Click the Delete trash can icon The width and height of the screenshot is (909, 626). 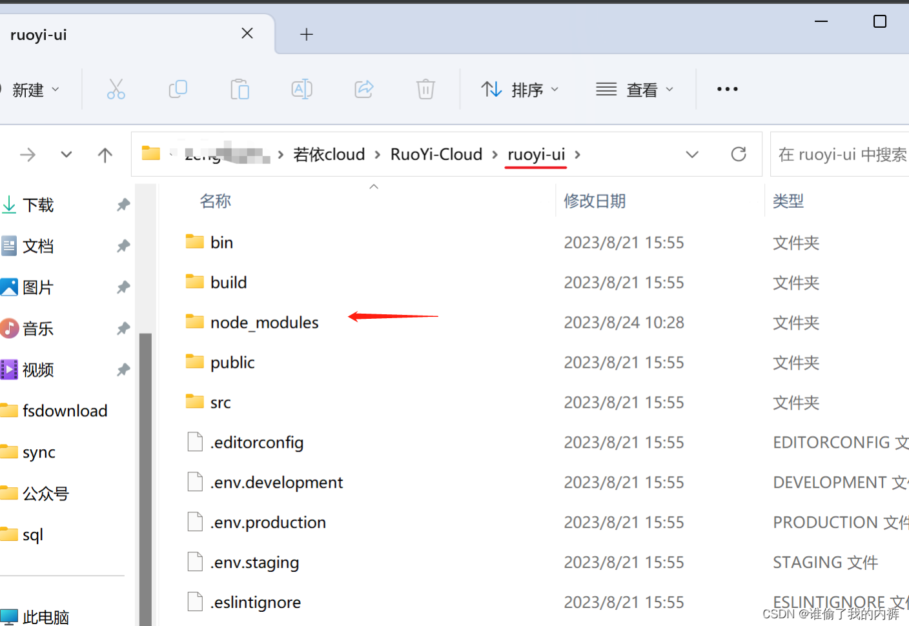click(x=425, y=89)
